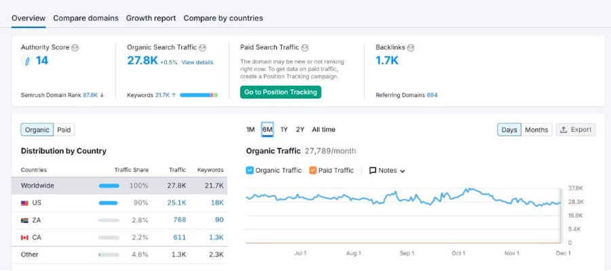Select the 1Y time range
The image size is (611, 271).
(x=284, y=129)
